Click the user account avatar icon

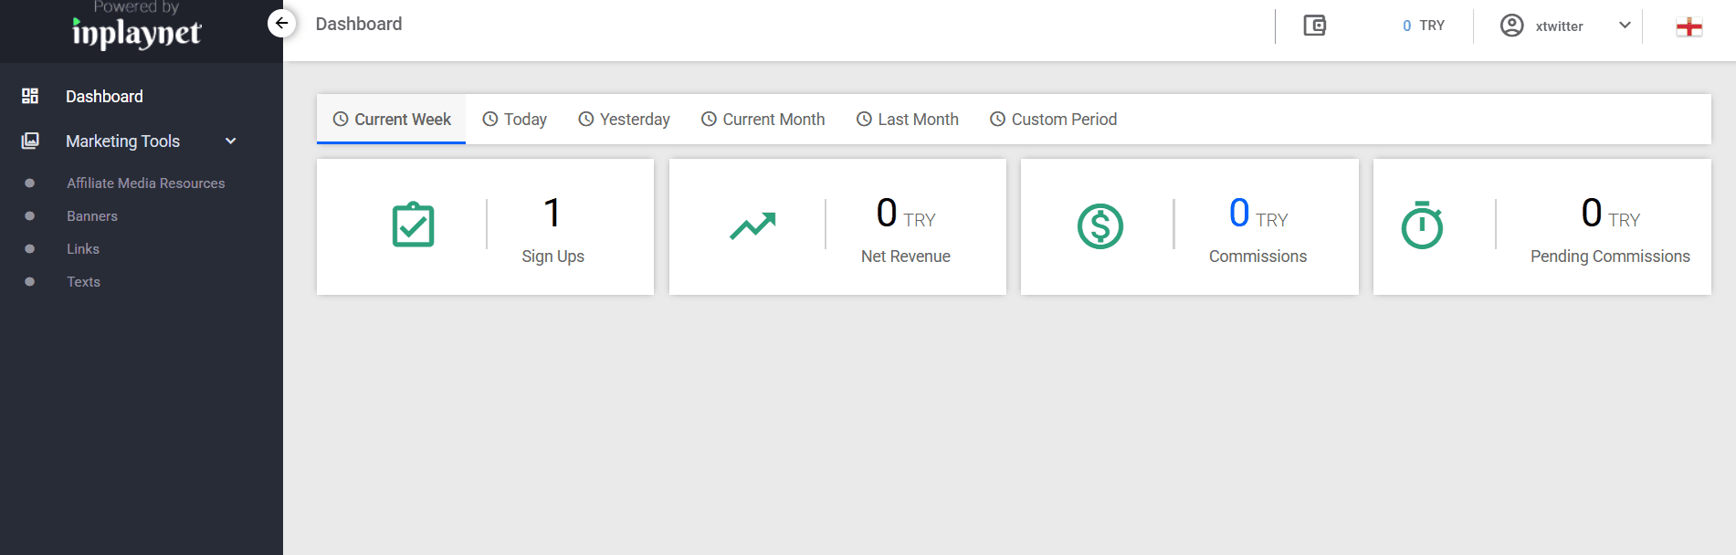pyautogui.click(x=1511, y=26)
